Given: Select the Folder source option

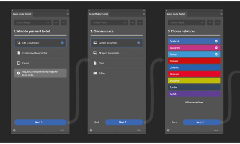Looking at the screenshot, I should 117,73.
